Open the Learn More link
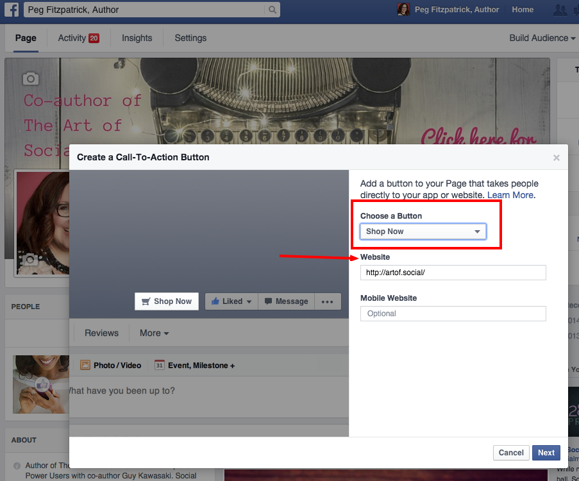Screen dimensions: 579x481 (x=510, y=194)
